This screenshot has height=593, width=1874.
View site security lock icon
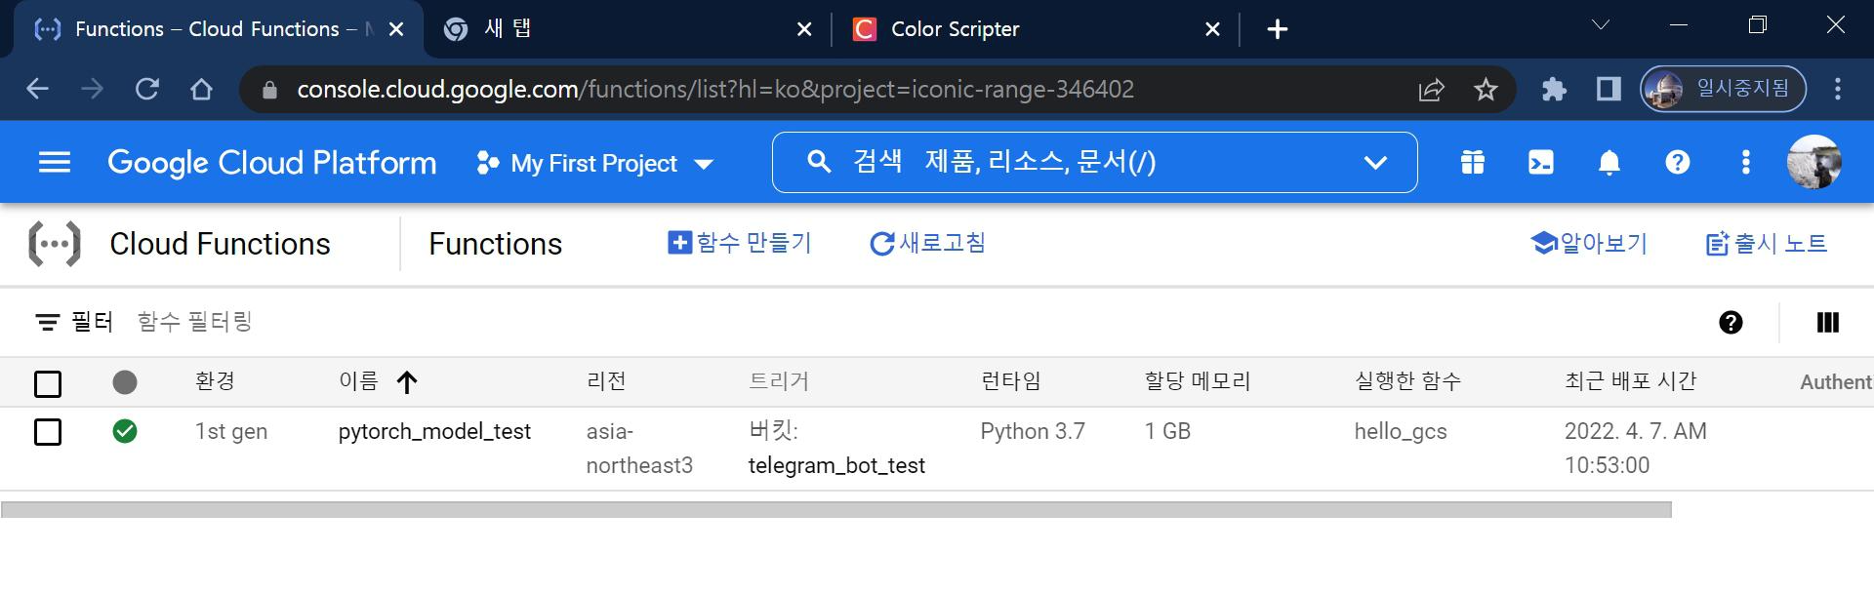pos(271,90)
